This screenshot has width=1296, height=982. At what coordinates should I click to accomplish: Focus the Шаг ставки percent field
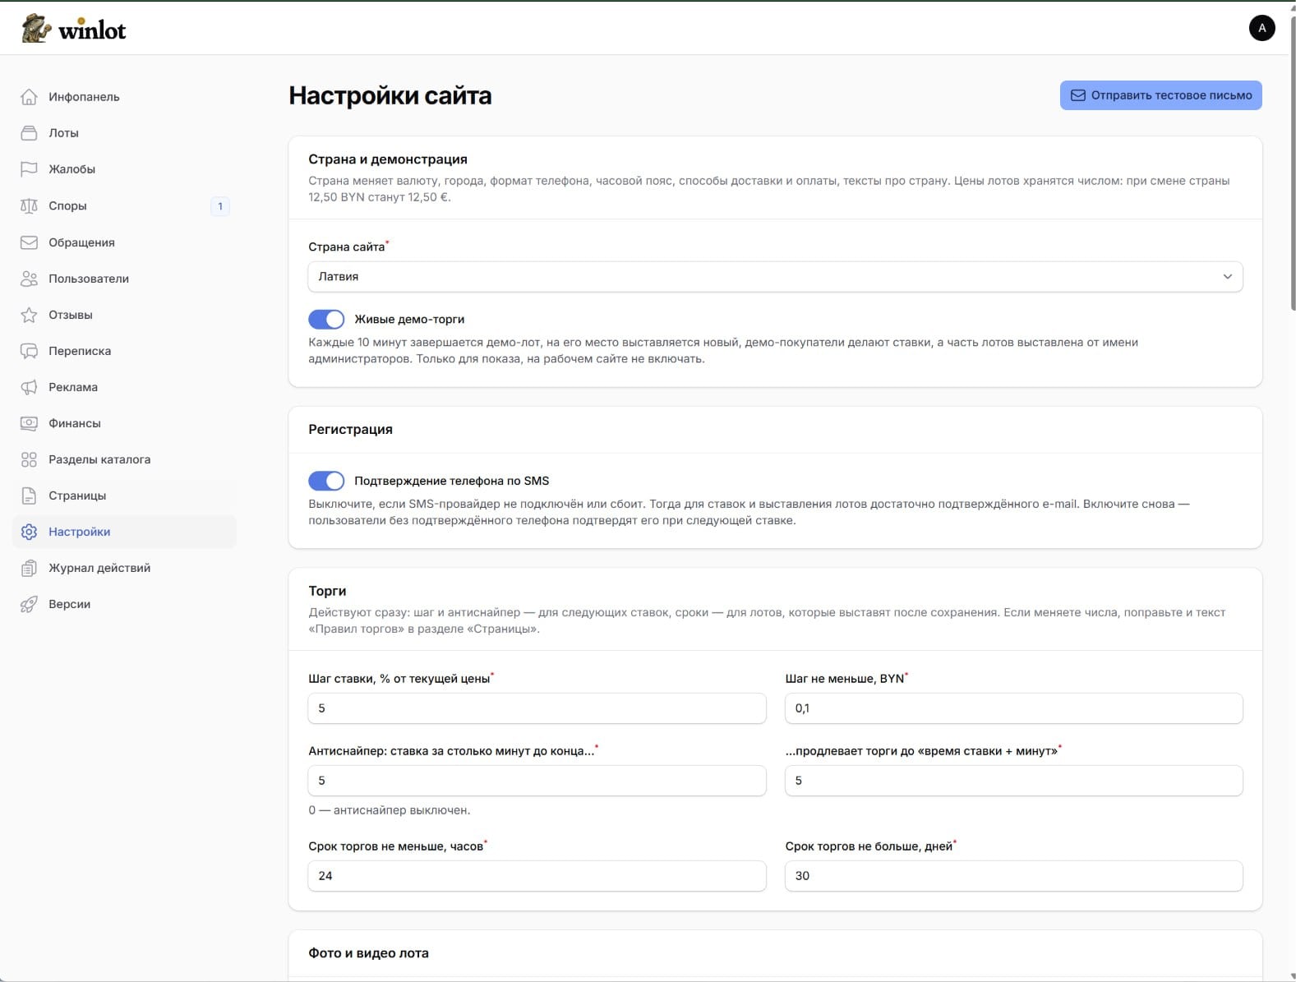537,708
